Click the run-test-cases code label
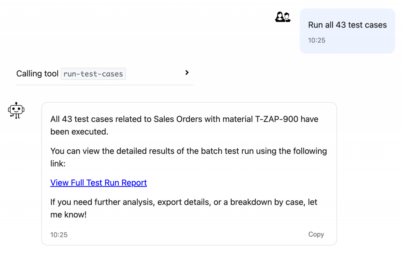The height and width of the screenshot is (257, 402). click(93, 74)
